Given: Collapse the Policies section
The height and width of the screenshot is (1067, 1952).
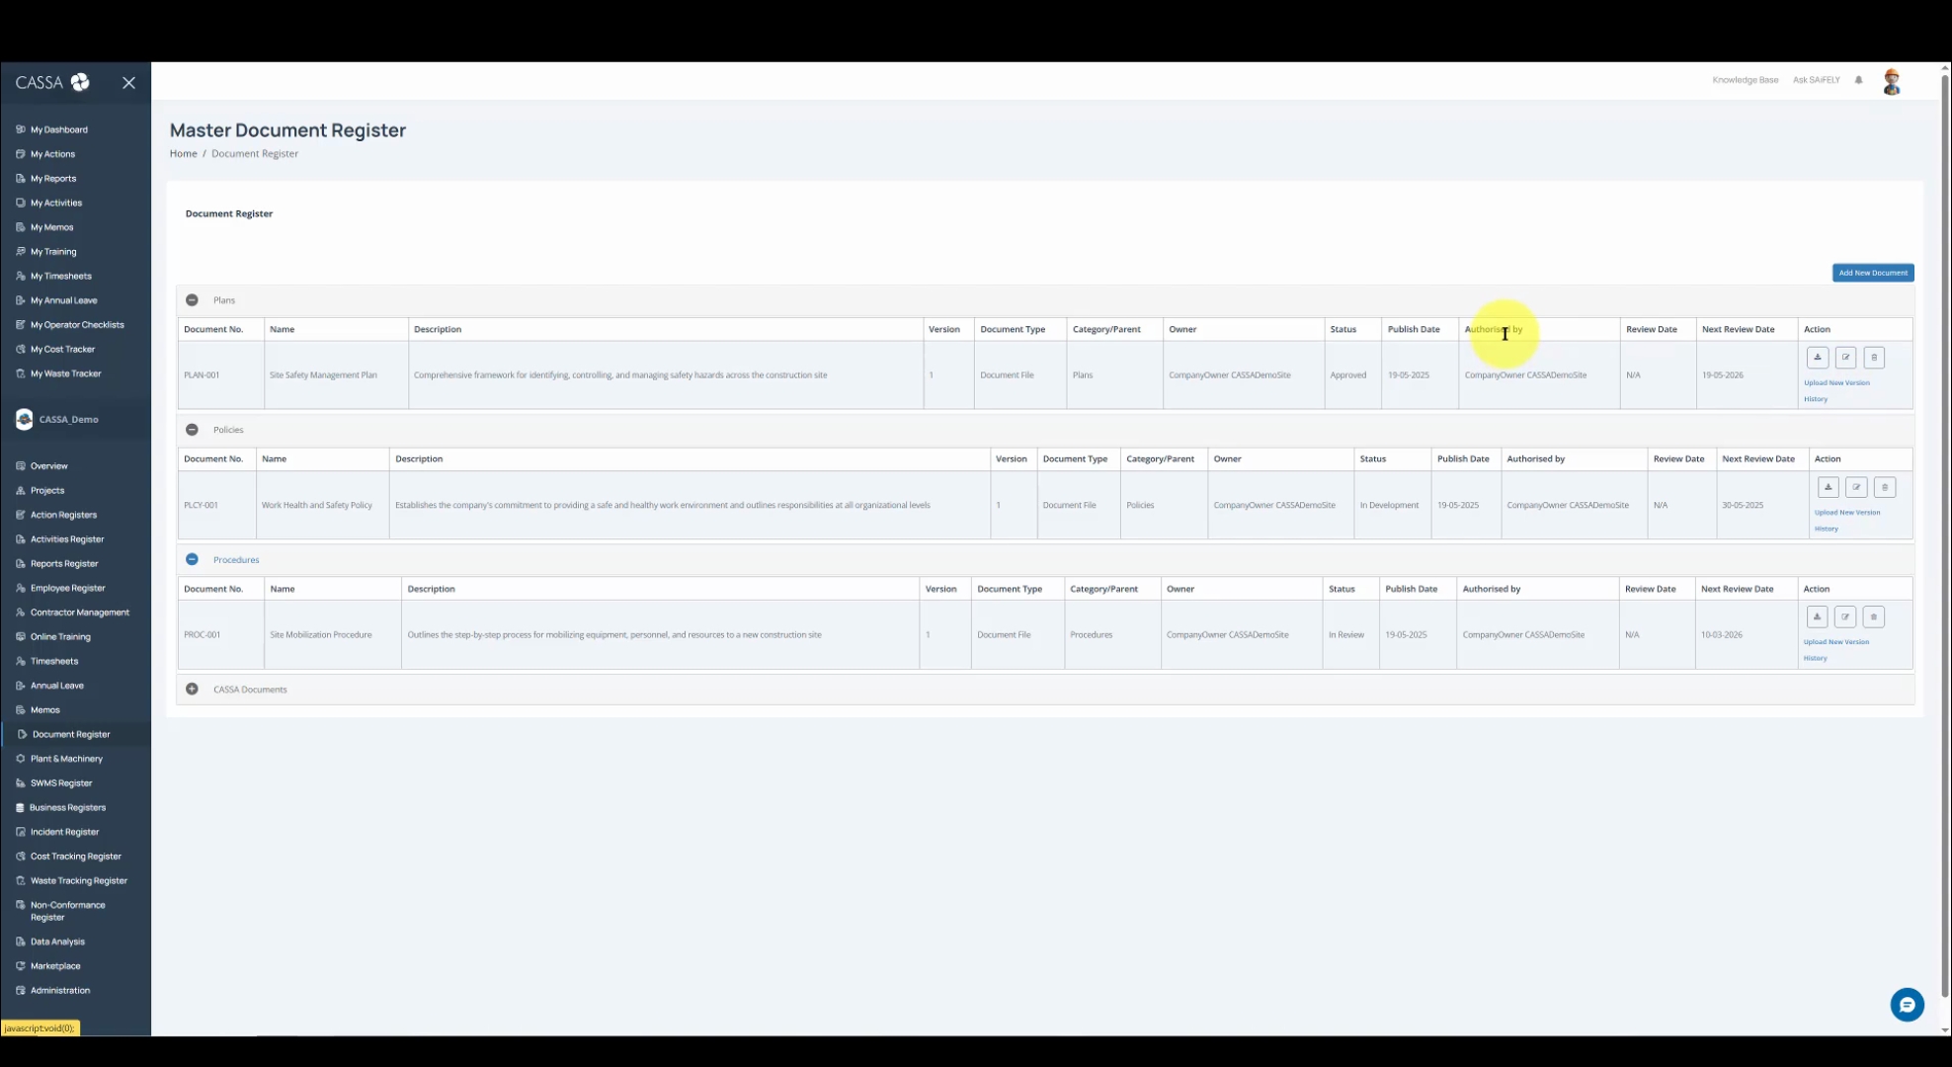Looking at the screenshot, I should tap(192, 430).
